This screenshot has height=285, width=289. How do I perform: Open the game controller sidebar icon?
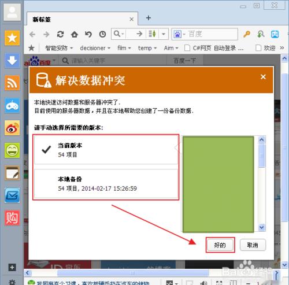(12, 105)
